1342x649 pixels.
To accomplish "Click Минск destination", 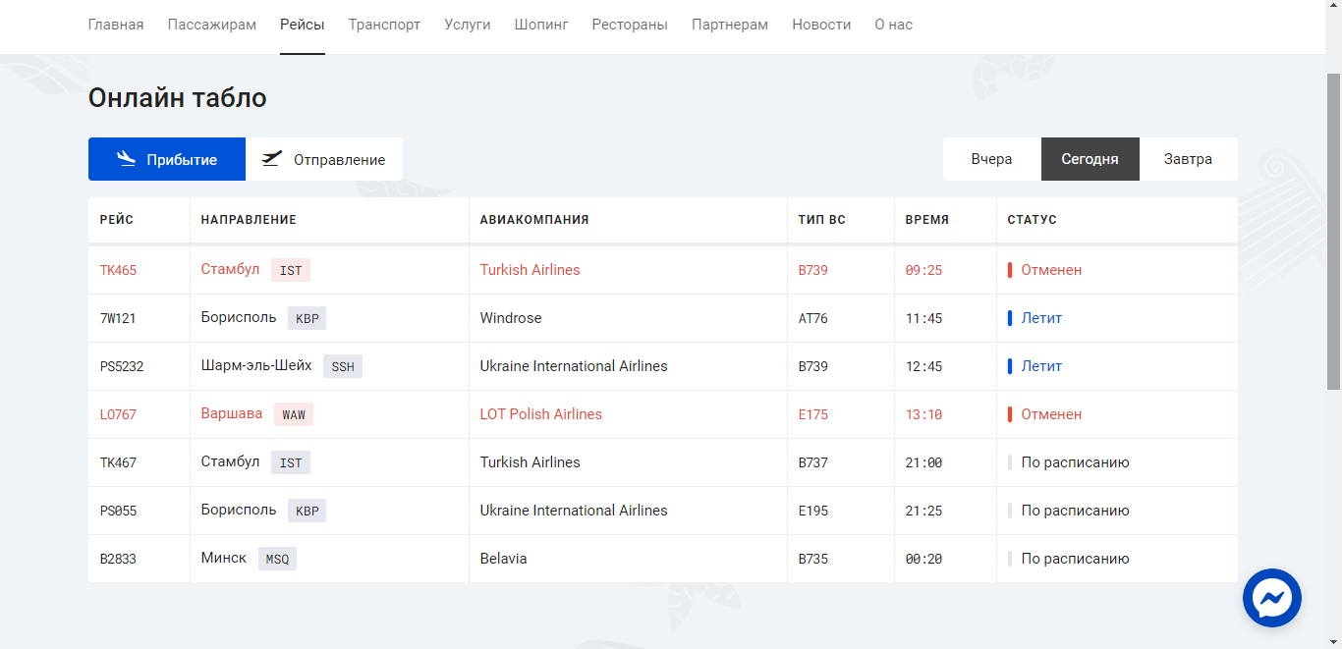I will click(224, 558).
